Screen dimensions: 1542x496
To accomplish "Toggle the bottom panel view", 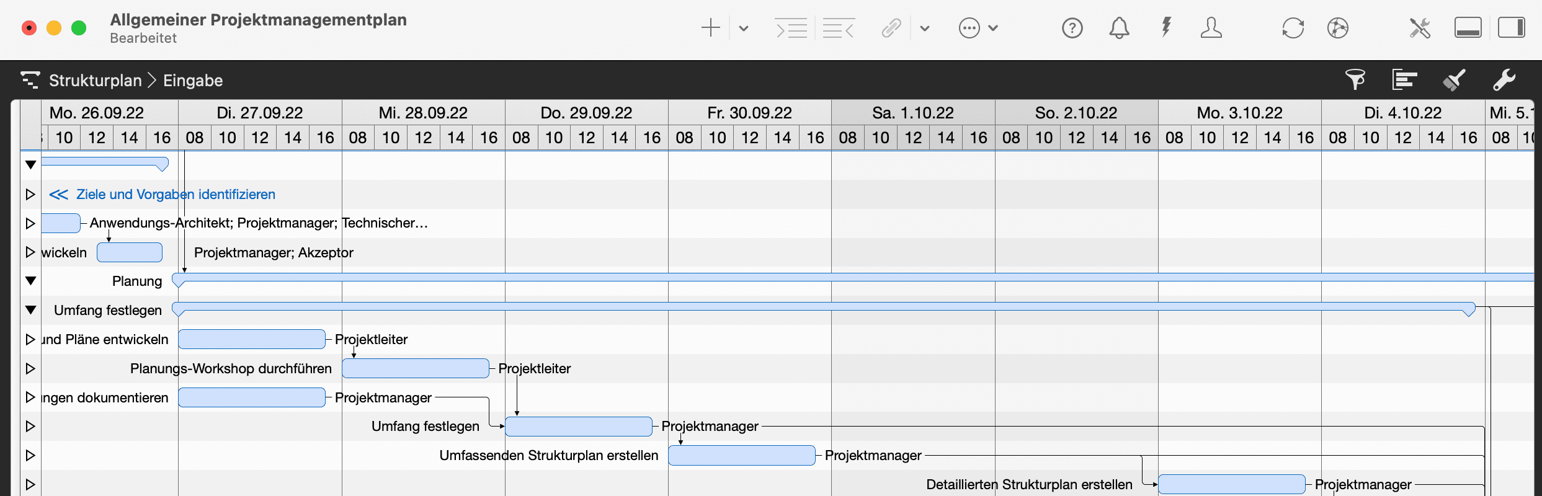I will (x=1468, y=28).
